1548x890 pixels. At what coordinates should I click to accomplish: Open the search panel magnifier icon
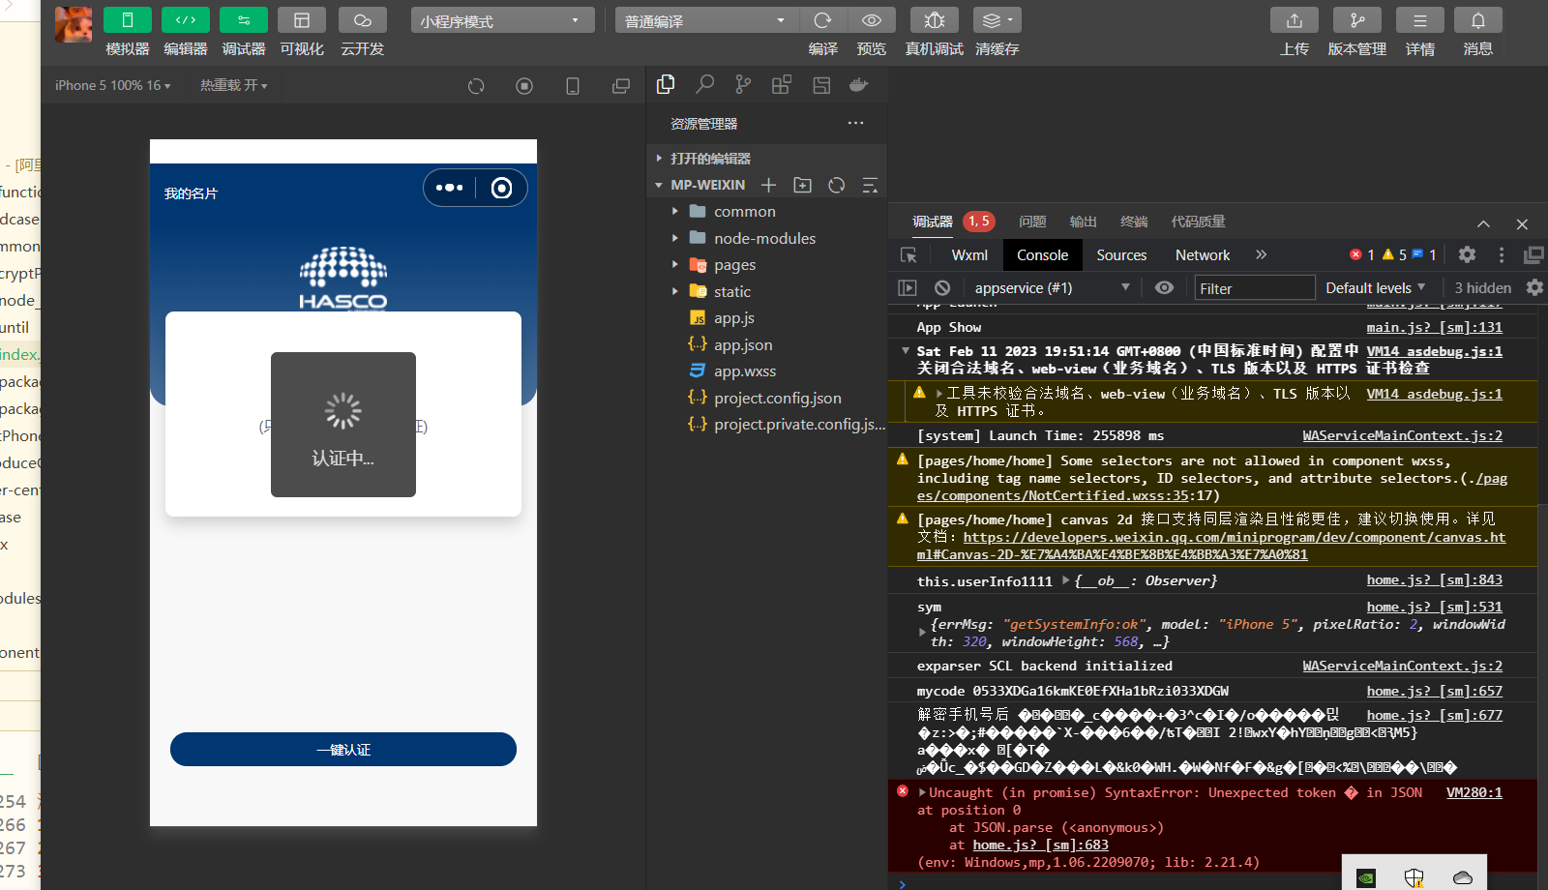(704, 85)
